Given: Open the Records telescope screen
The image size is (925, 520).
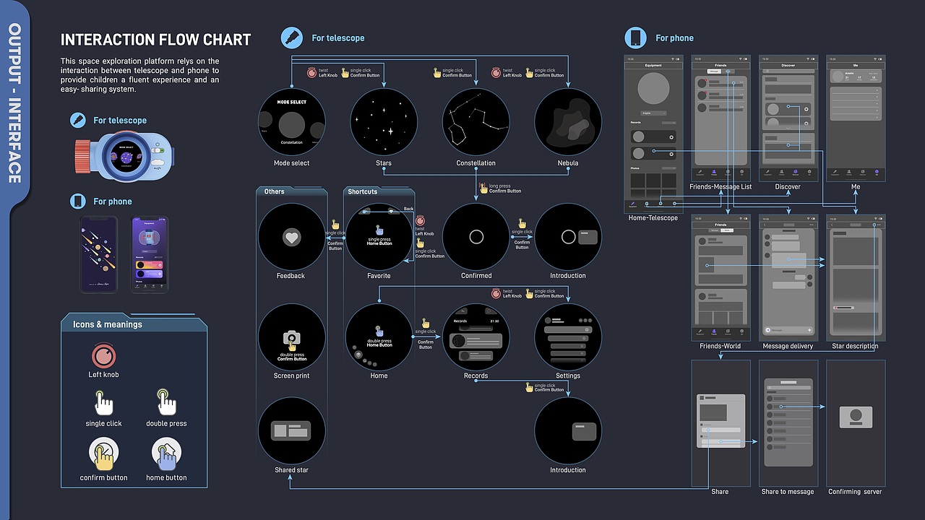Looking at the screenshot, I should [x=476, y=337].
